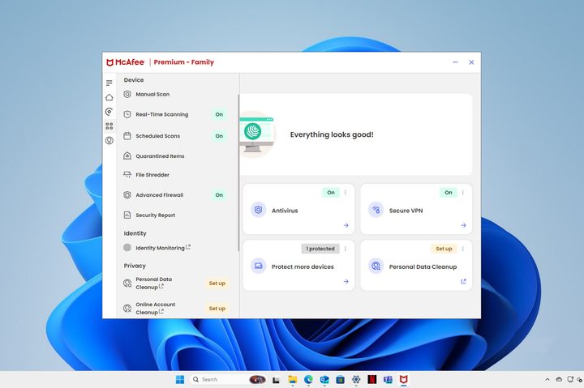Screen dimensions: 584x388
Task: Click the Protect more devices laptop icon
Action: 258,266
